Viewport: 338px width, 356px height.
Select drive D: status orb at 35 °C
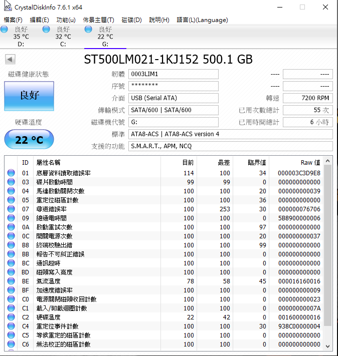point(5,30)
